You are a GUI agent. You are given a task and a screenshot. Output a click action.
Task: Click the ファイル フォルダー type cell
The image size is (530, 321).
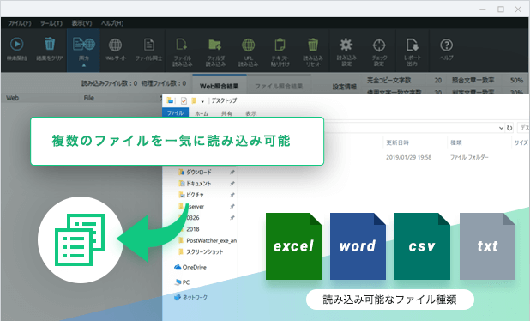pos(469,157)
